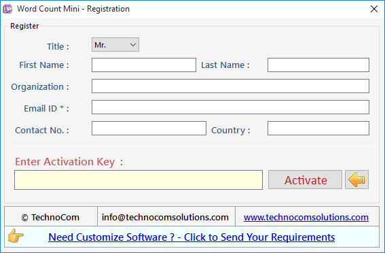Open the Need Customize Software link
Image resolution: width=385 pixels, height=253 pixels.
click(x=191, y=237)
